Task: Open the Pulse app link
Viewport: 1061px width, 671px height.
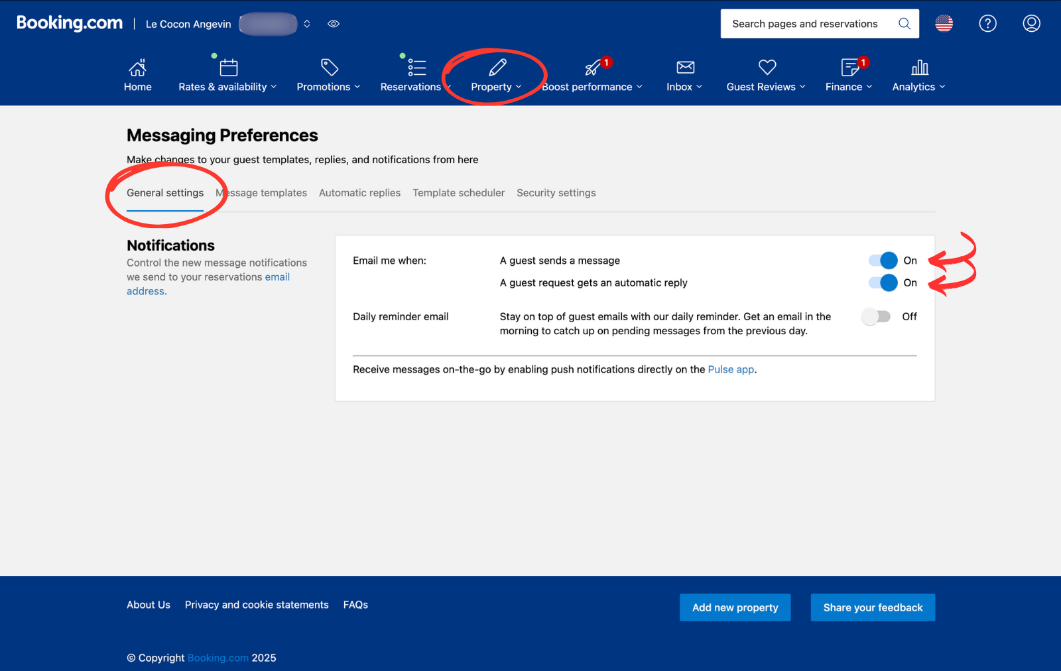Action: coord(731,369)
